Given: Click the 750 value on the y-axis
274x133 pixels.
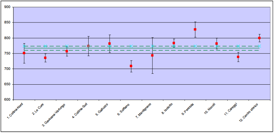Looking at the screenshot, I should point(7,54).
